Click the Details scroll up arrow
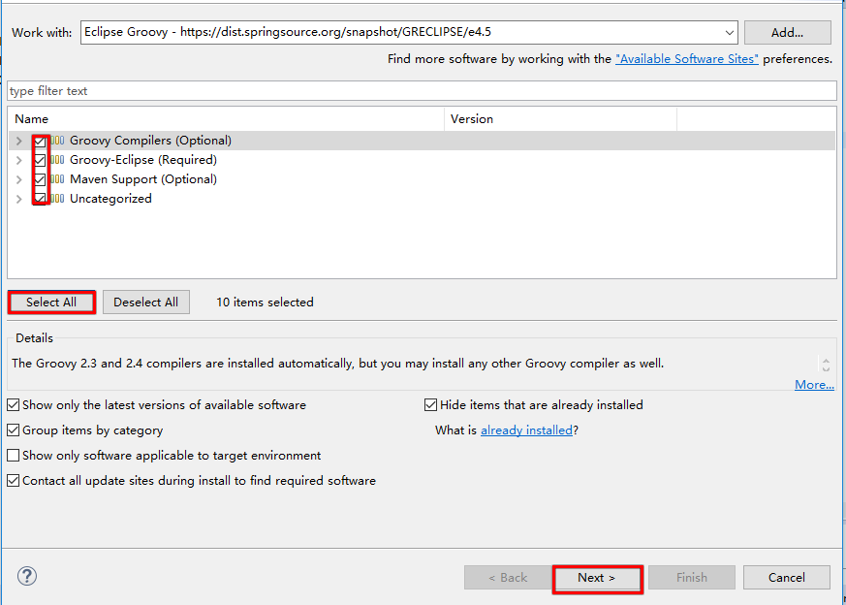 (826, 360)
